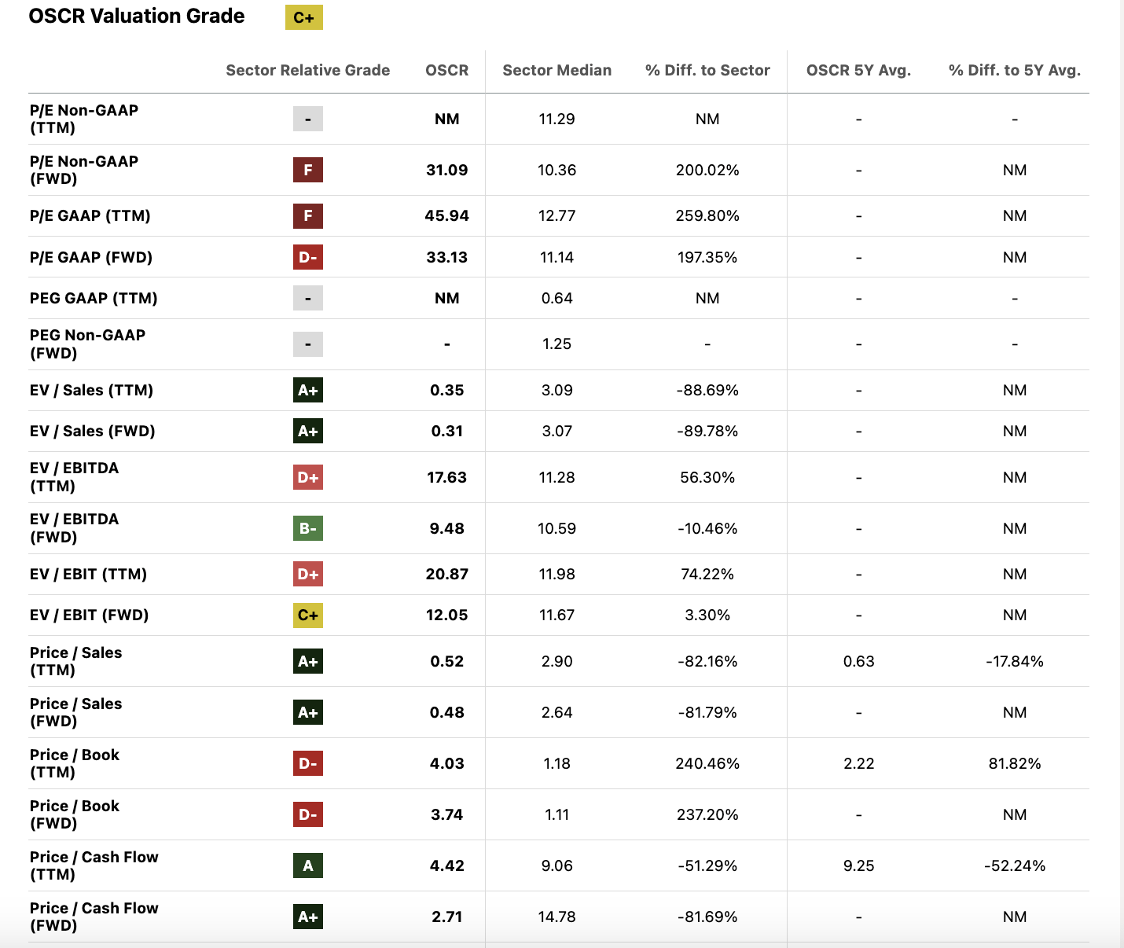Click the C+ grade for EV / EBIT (FWD)
The width and height of the screenshot is (1124, 948).
tap(308, 615)
